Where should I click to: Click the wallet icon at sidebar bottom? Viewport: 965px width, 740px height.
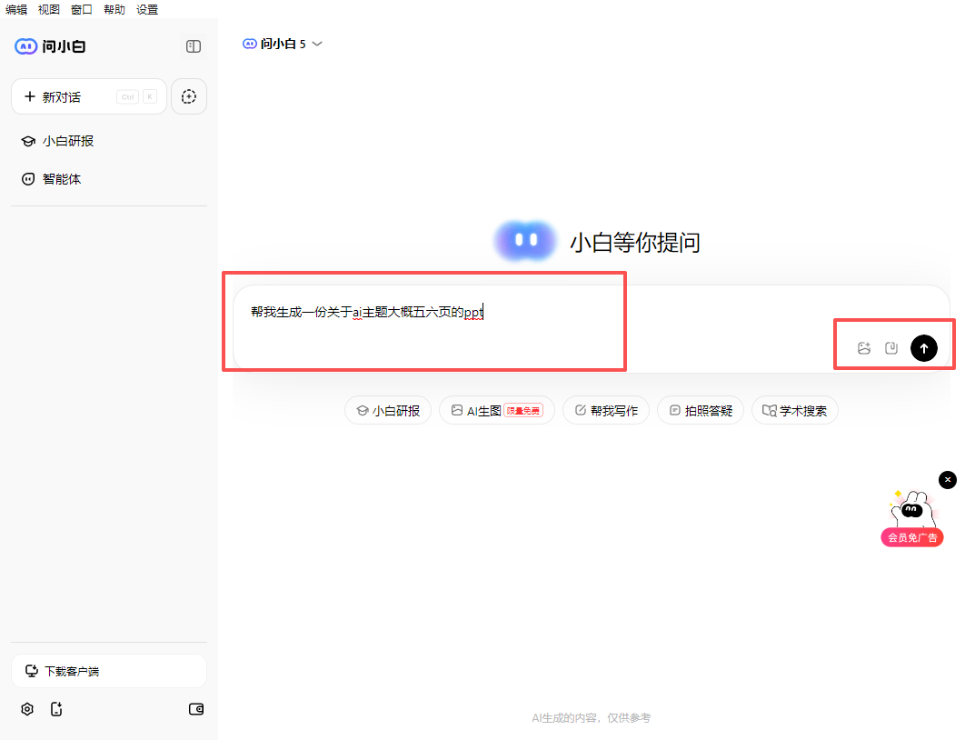196,709
